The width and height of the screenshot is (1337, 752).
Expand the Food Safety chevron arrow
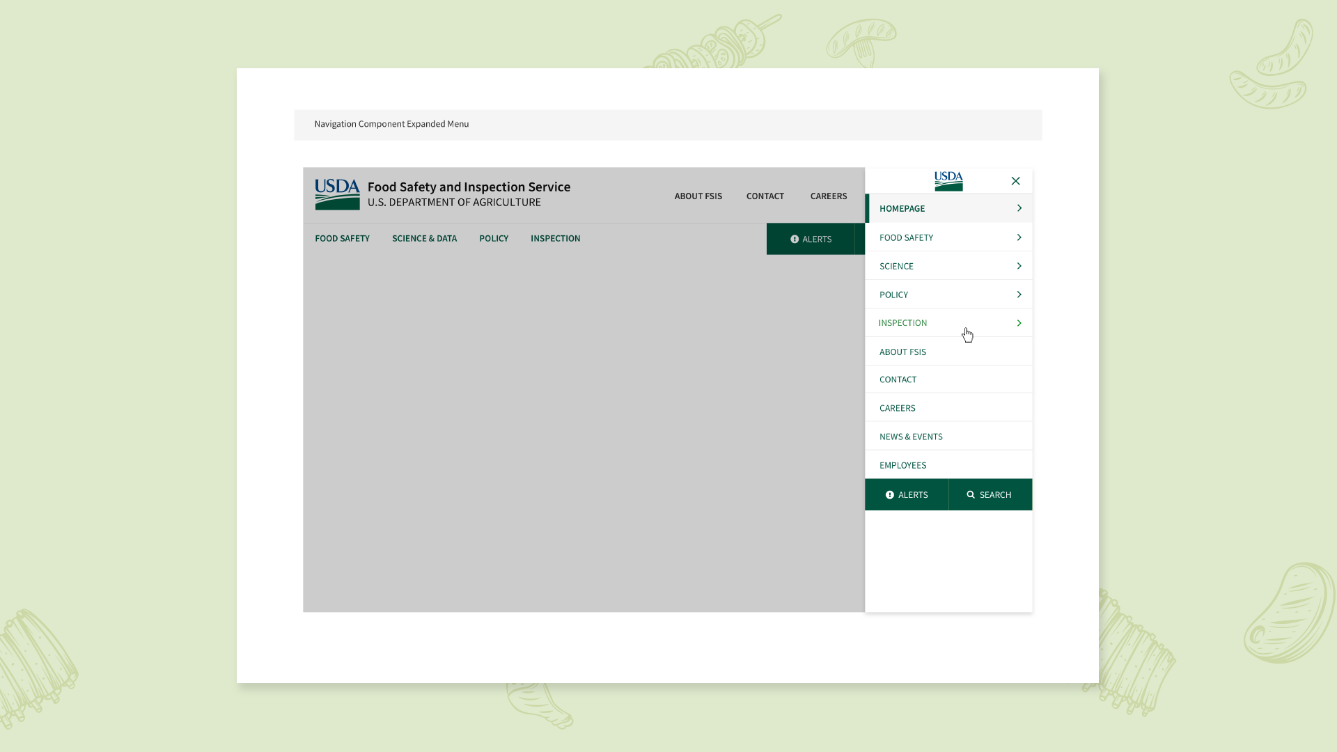1019,237
